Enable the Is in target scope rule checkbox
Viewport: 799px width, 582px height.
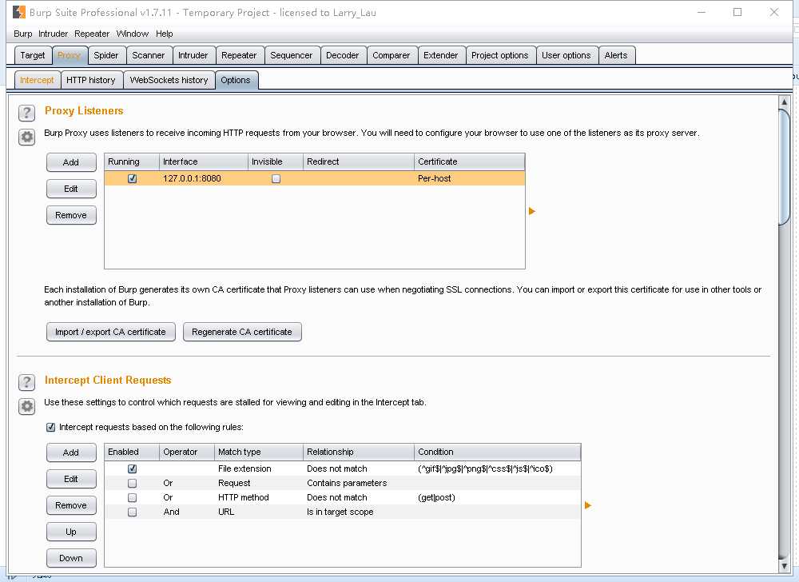tap(133, 512)
